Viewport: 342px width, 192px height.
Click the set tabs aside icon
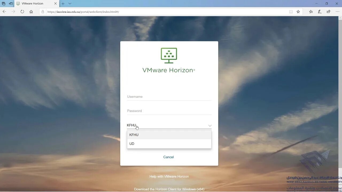[11, 3]
